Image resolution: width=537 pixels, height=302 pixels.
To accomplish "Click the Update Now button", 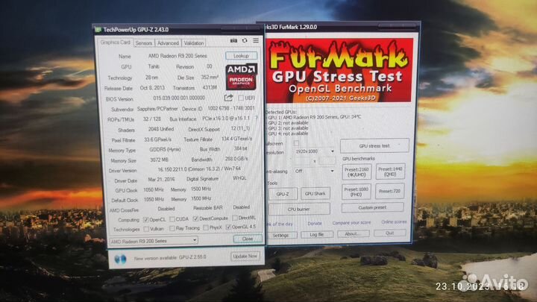I will [x=245, y=256].
